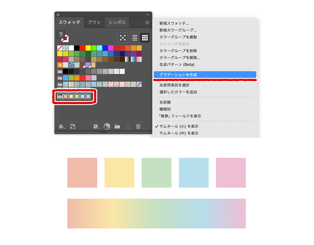314x245 pixels.
Task: Choose グラデーションを作成 menu item
Action: [205, 75]
